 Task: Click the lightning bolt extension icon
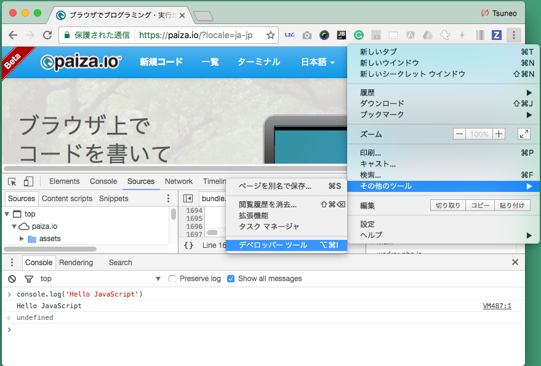pos(462,35)
